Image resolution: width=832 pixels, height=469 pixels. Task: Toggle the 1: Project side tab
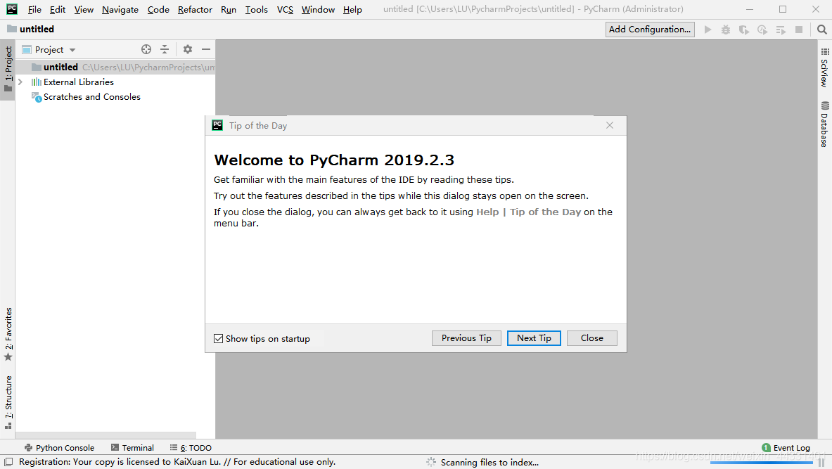(x=8, y=69)
